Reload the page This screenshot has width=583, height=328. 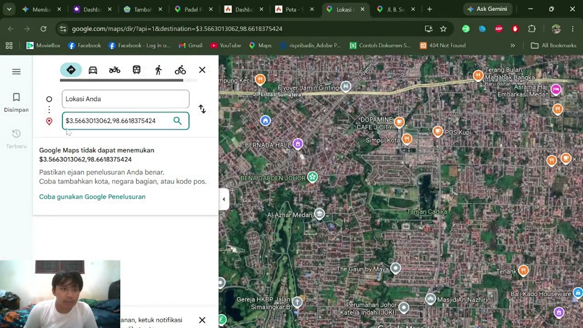[x=43, y=29]
